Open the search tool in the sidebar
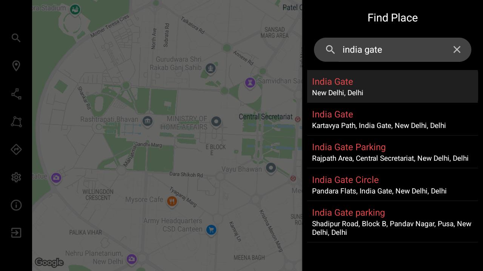Screen dimensions: 483x271 pyautogui.click(x=16, y=38)
